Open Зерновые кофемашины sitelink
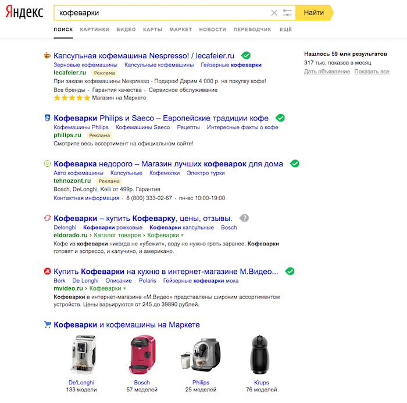The image size is (407, 403). tap(85, 65)
